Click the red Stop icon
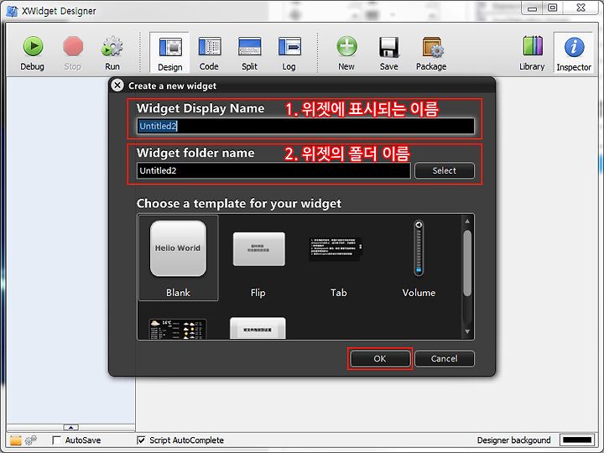 click(x=73, y=53)
